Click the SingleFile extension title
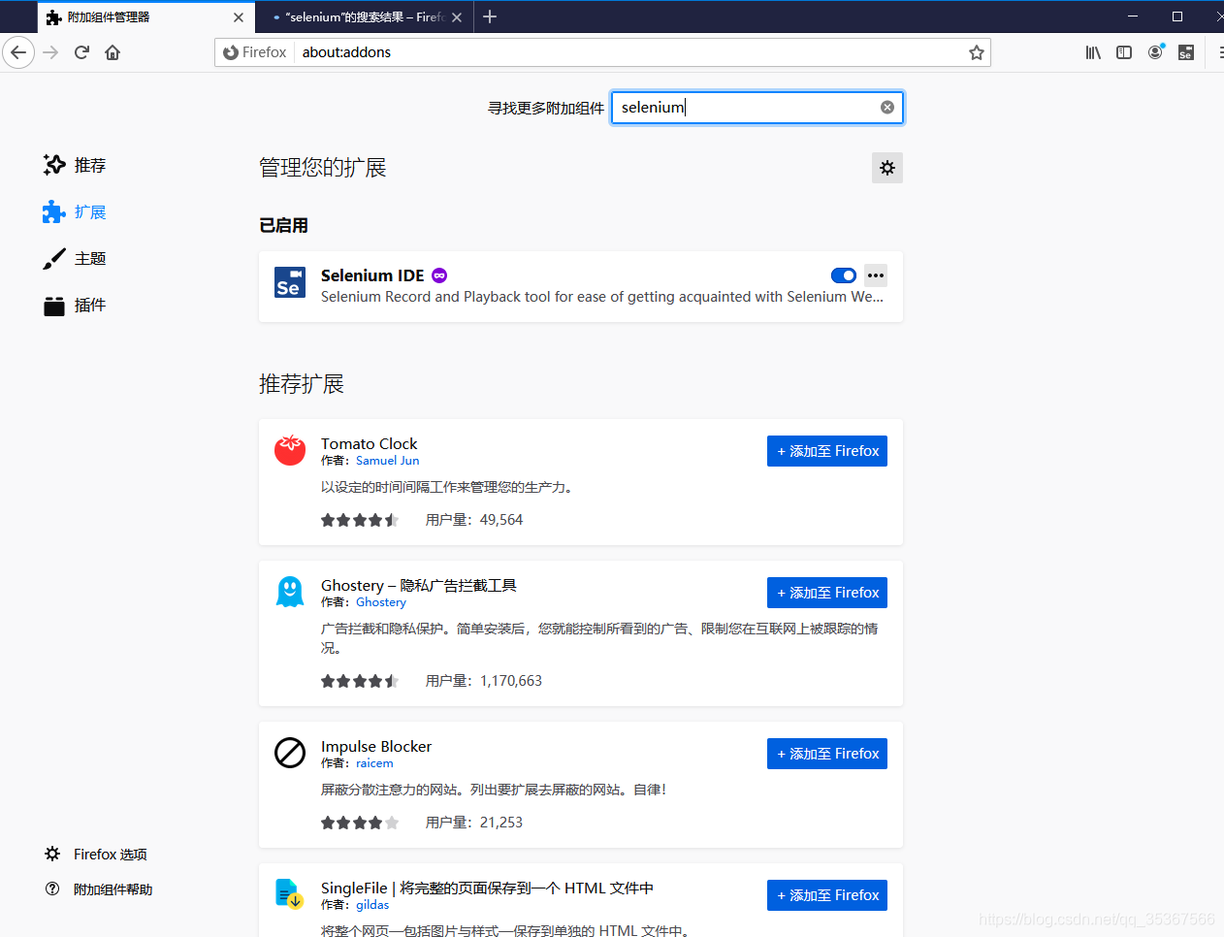Screen dimensions: 1224x937 point(487,889)
